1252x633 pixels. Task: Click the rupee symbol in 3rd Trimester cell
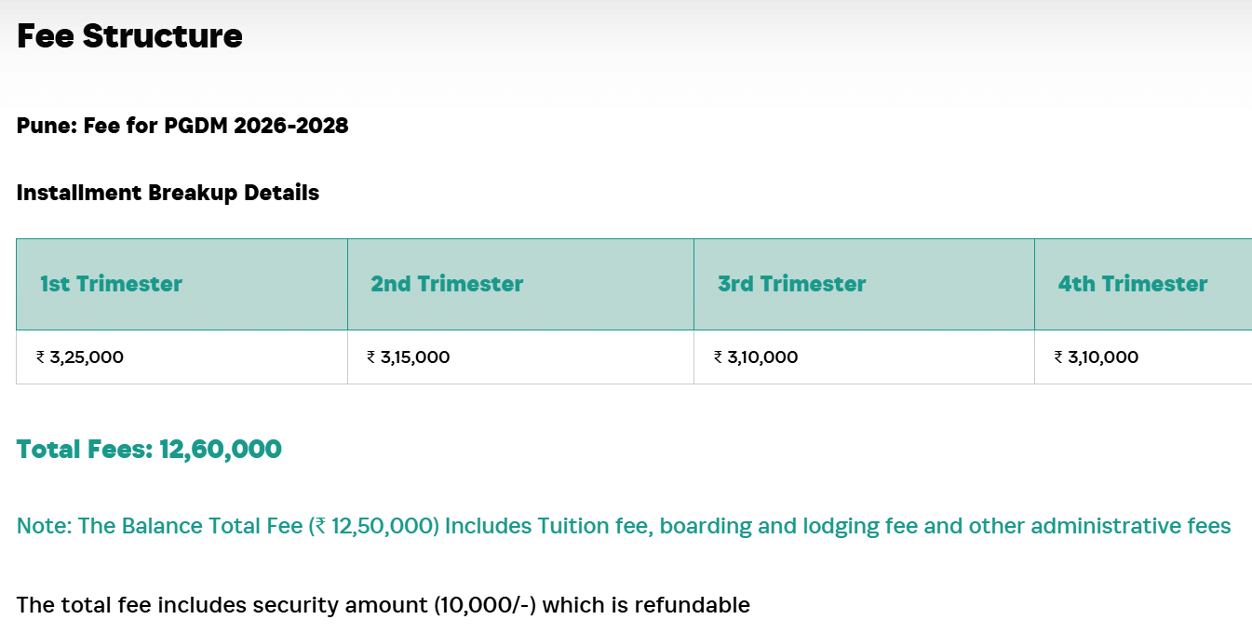[719, 357]
